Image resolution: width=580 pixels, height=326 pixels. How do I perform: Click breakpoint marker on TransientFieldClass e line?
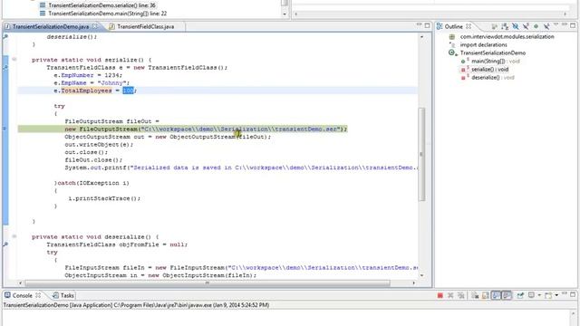5,68
